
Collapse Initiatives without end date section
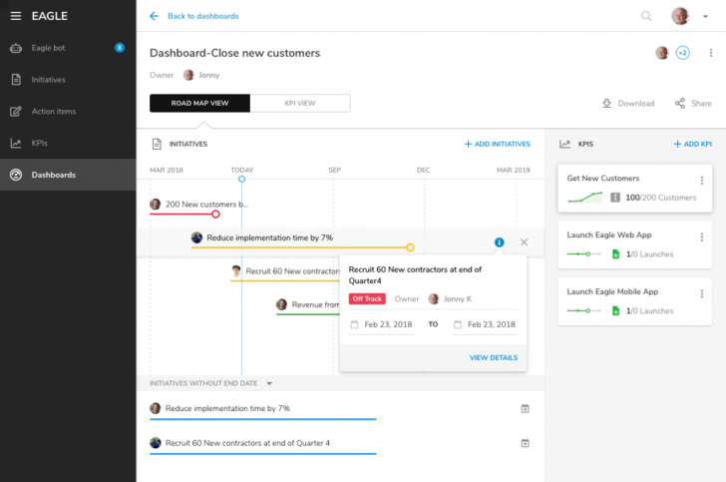269,384
